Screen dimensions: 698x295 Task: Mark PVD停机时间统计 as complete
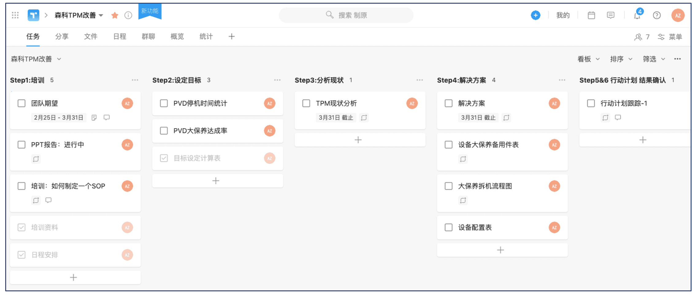point(164,103)
